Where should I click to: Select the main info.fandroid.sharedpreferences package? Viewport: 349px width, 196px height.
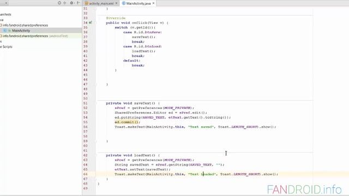[x=25, y=25]
